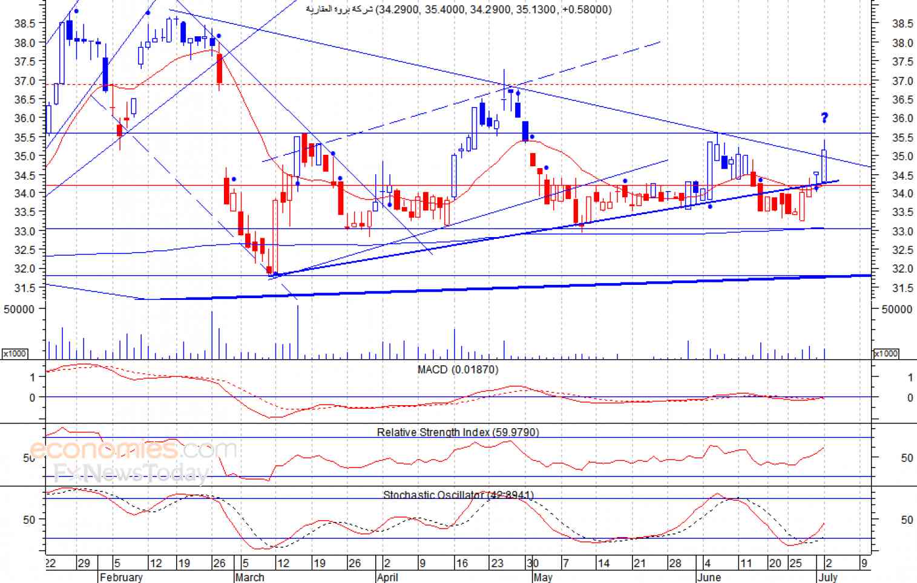Viewport: 917px width, 583px height.
Task: Click the 31.5 price label on left axis
Action: [x=25, y=288]
